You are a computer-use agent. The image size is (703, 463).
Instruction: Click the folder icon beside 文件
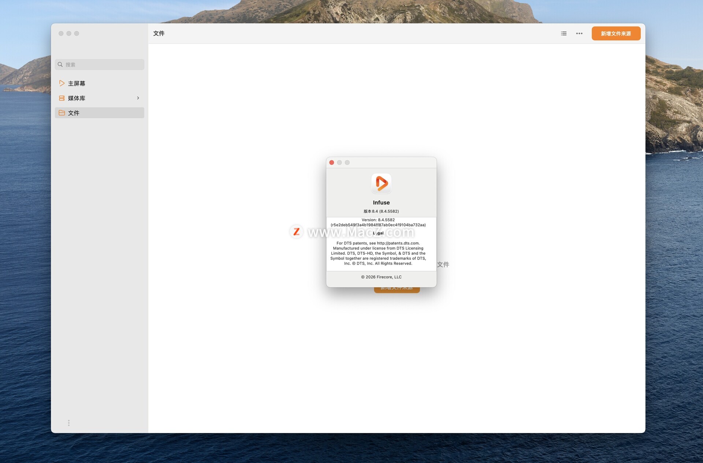point(62,113)
